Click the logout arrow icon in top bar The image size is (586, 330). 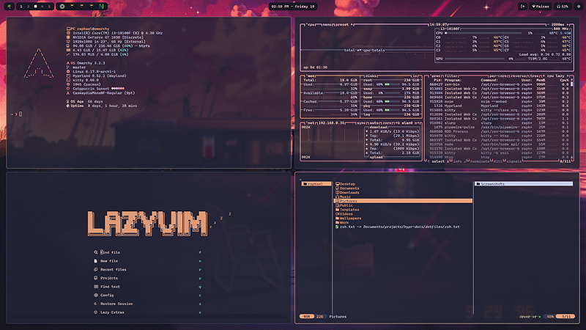[522, 7]
